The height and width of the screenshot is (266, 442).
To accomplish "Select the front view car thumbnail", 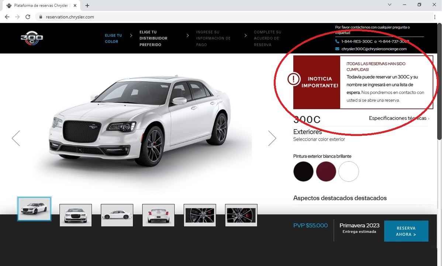I will click(x=76, y=215).
